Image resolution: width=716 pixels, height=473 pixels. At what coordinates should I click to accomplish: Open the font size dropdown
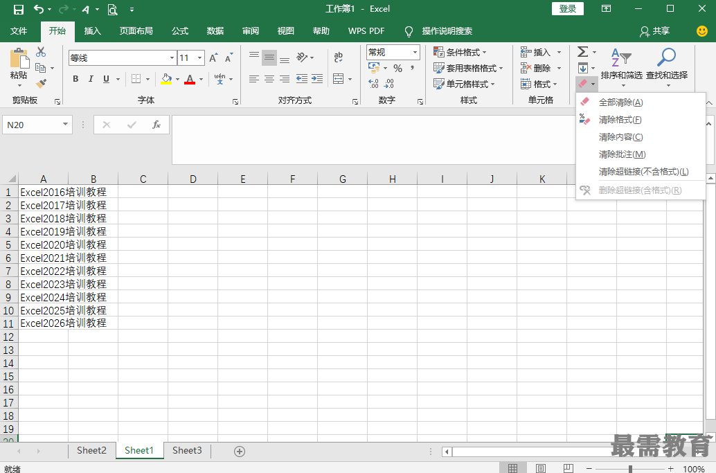pyautogui.click(x=199, y=58)
